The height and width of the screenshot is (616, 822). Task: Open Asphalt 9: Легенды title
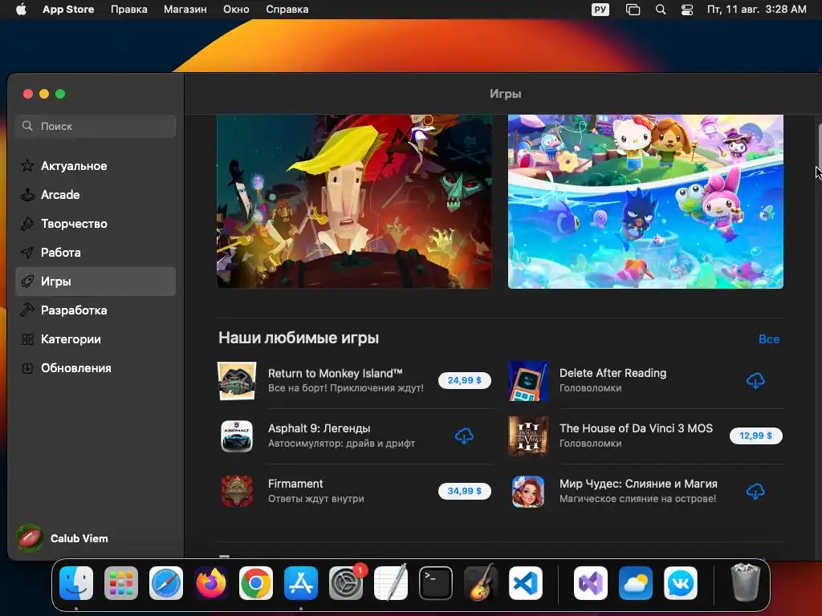pos(319,428)
